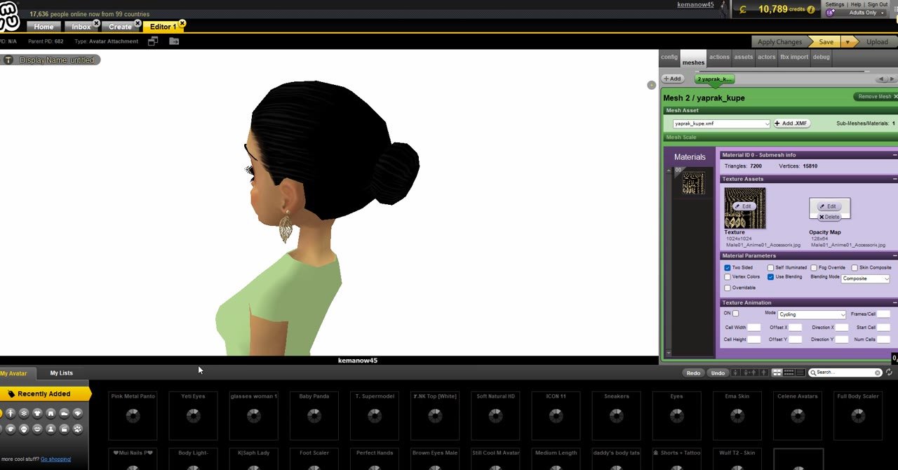
Task: Close the Inbox tab
Action: click(x=97, y=23)
